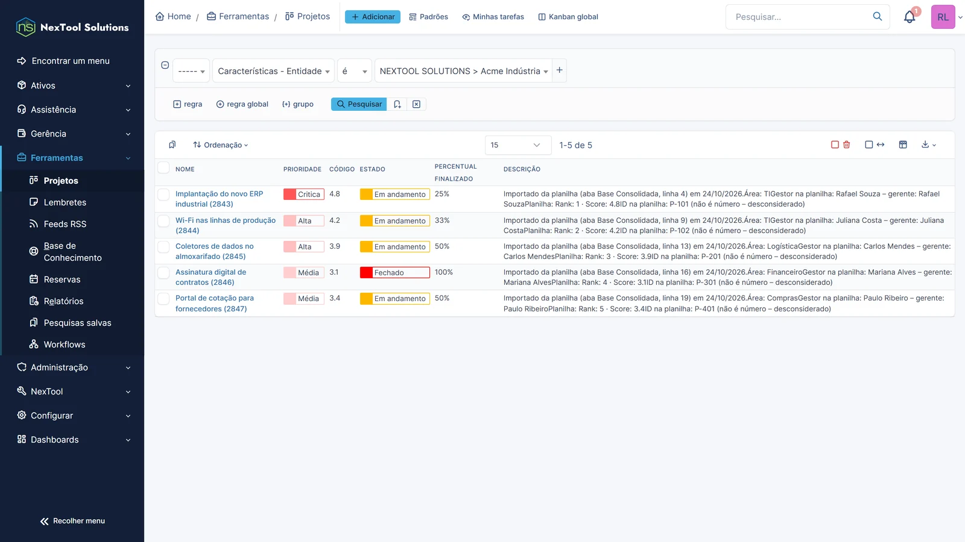The image size is (965, 542).
Task: Expand the Ordenação sort dropdown
Action: click(x=221, y=145)
